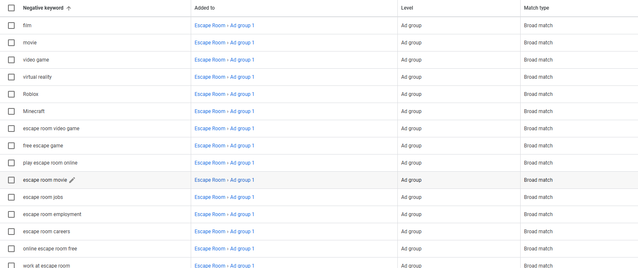Click the sort arrow next to Negative keyword
The image size is (638, 268).
pyautogui.click(x=69, y=8)
